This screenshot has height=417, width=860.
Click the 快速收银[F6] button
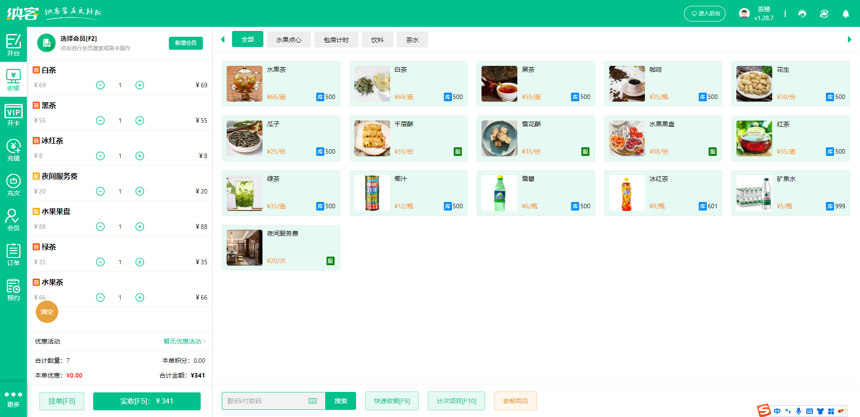pos(392,401)
